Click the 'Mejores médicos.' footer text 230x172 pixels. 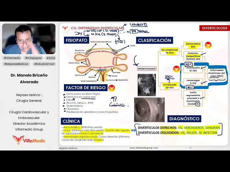pyautogui.click(x=68, y=148)
